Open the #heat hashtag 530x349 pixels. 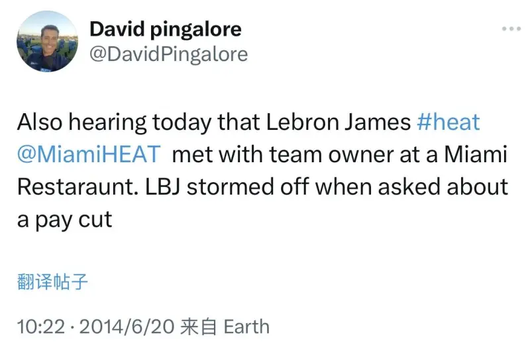449,122
